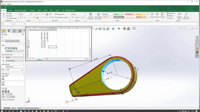The width and height of the screenshot is (200, 112).
Task: Collapse the Estilo section
Action: coord(23,45)
